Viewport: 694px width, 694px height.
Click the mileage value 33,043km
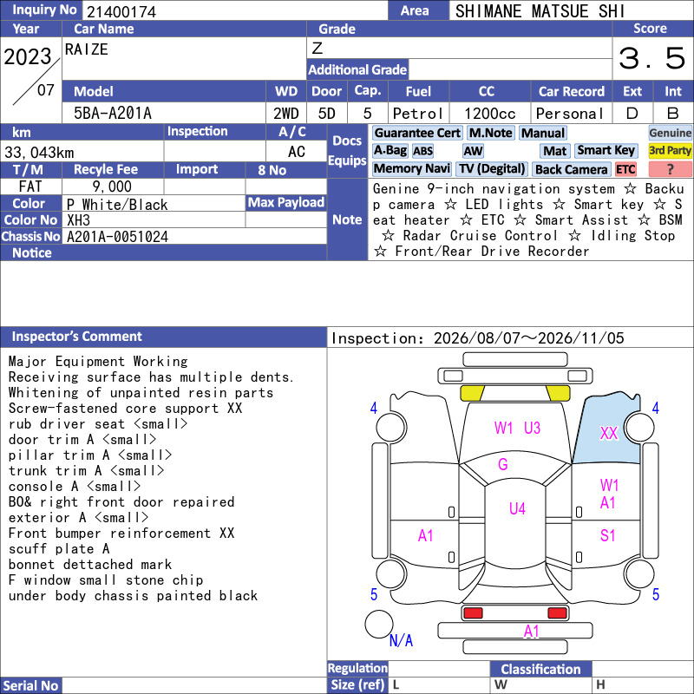point(39,153)
